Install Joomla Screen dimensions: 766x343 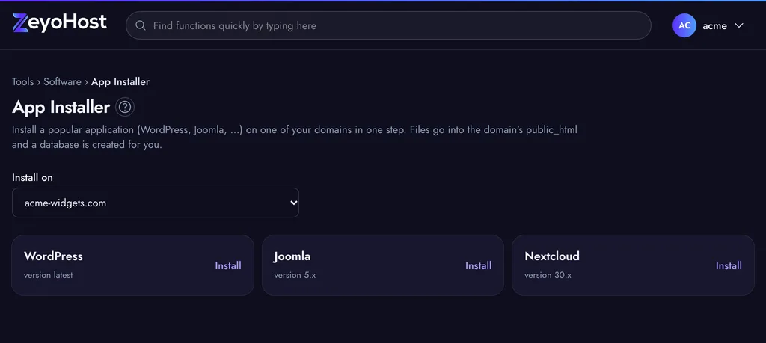point(478,265)
